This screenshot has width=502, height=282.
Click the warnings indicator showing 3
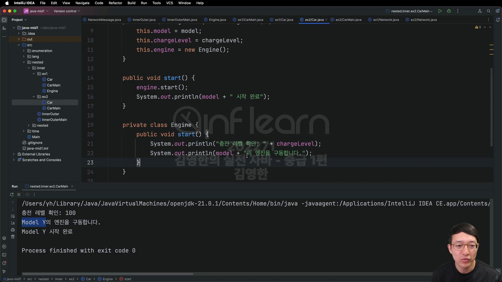478,27
